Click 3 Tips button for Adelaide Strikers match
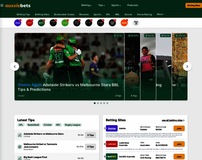Screen dimensions: 202x160 91,135
